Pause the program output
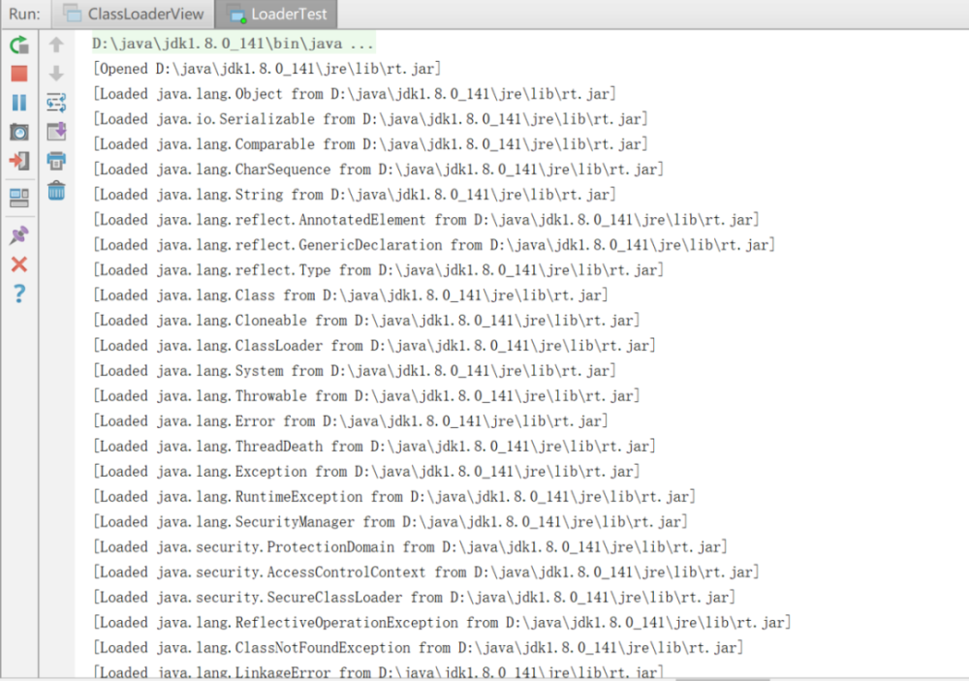 tap(19, 102)
